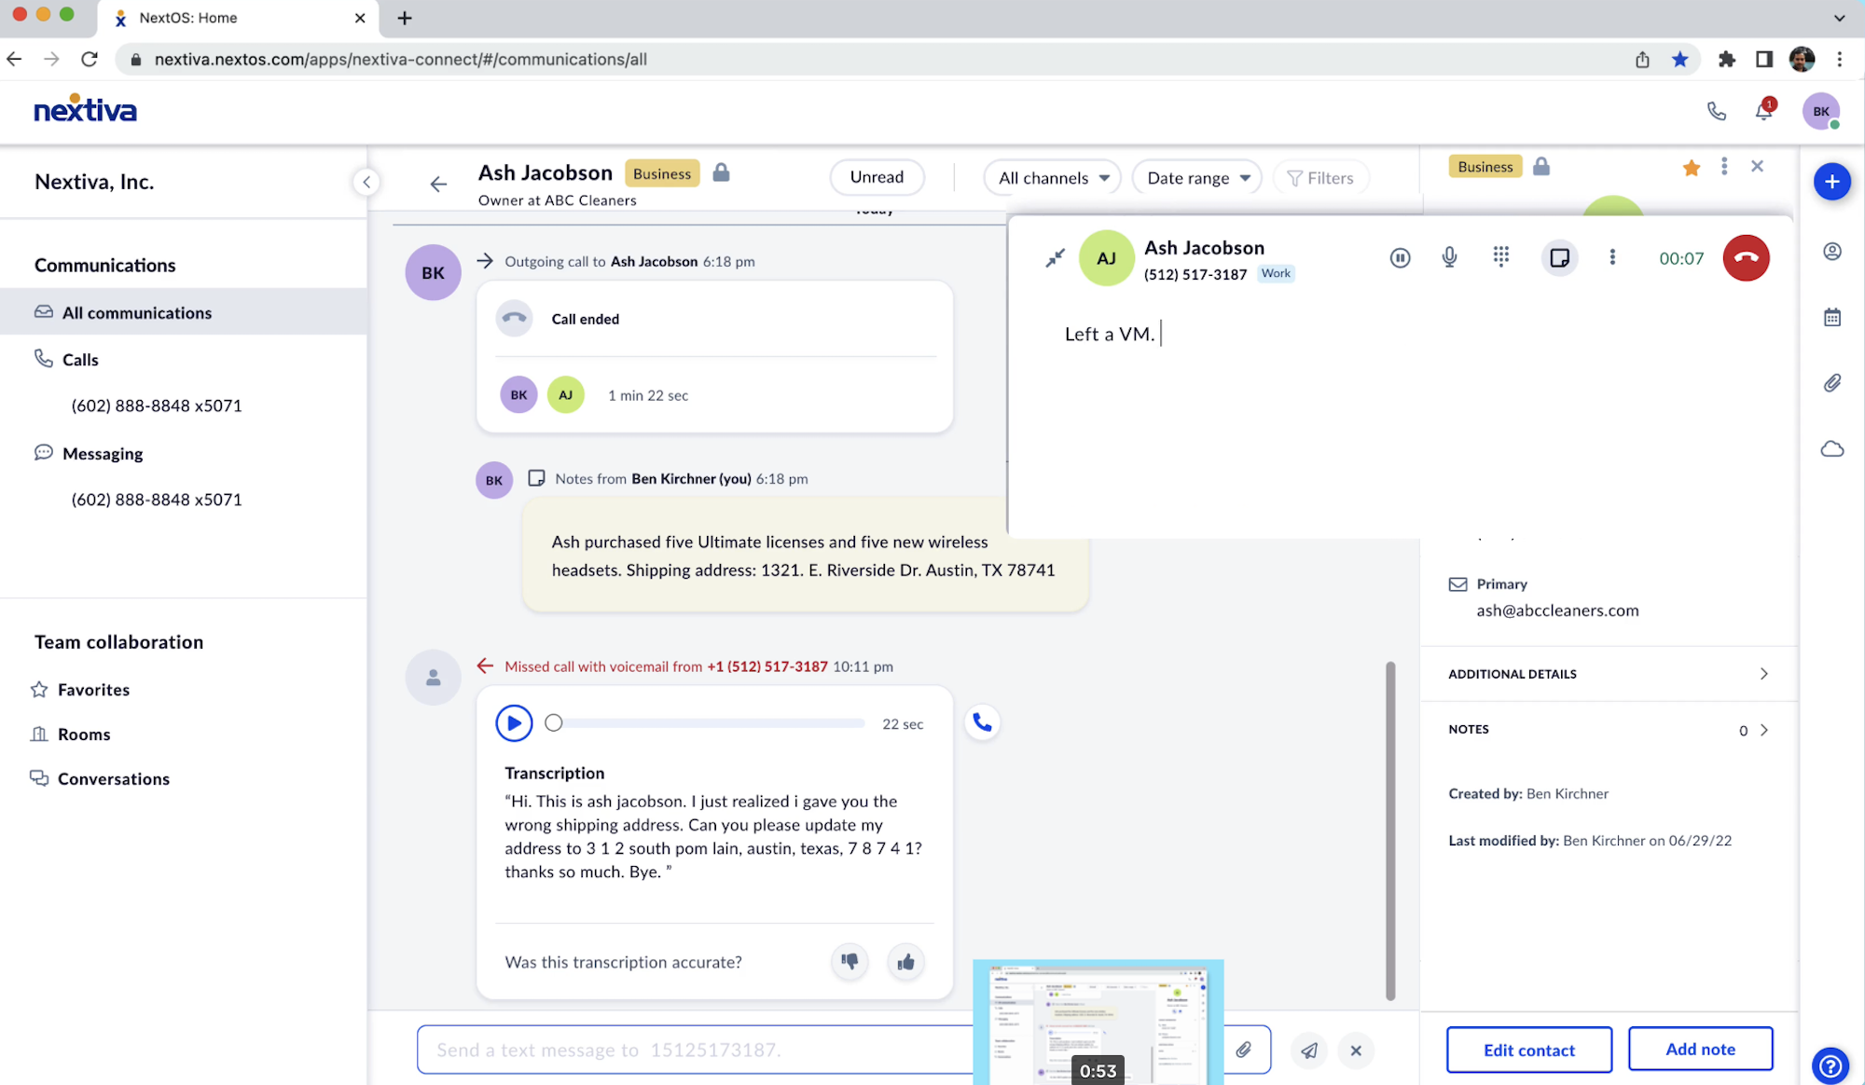Open the phone dialer in the header

click(x=1716, y=111)
